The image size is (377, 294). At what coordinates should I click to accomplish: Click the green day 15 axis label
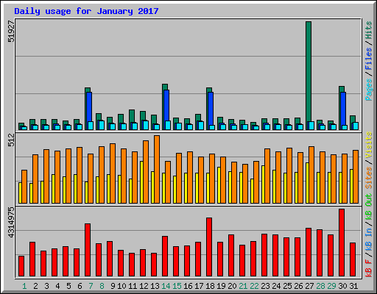(x=177, y=286)
